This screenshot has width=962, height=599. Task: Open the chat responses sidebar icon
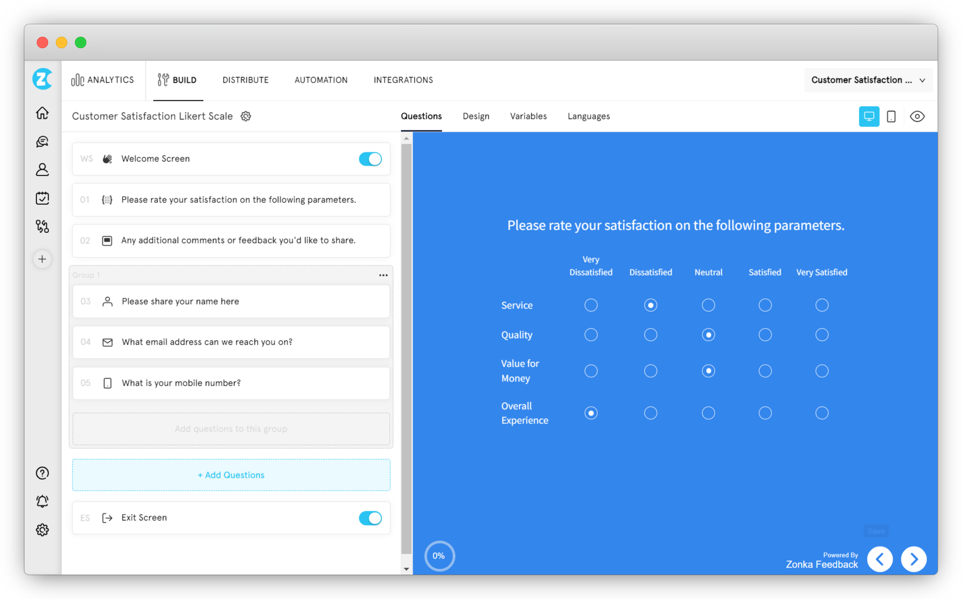click(42, 141)
